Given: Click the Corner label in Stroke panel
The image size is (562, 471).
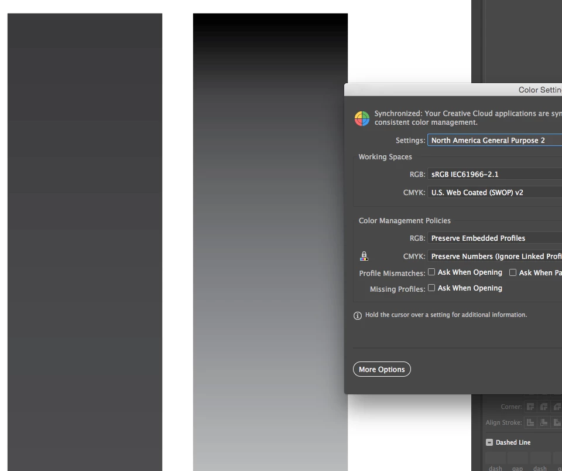Looking at the screenshot, I should coord(512,407).
